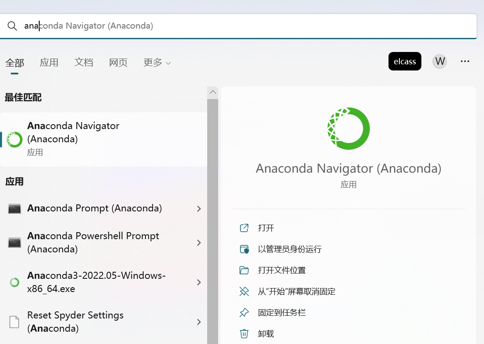Click the results list scrollbar track

pos(212,221)
